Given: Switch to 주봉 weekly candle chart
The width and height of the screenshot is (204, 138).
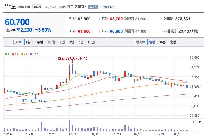Looking at the screenshot, I should (x=163, y=42).
